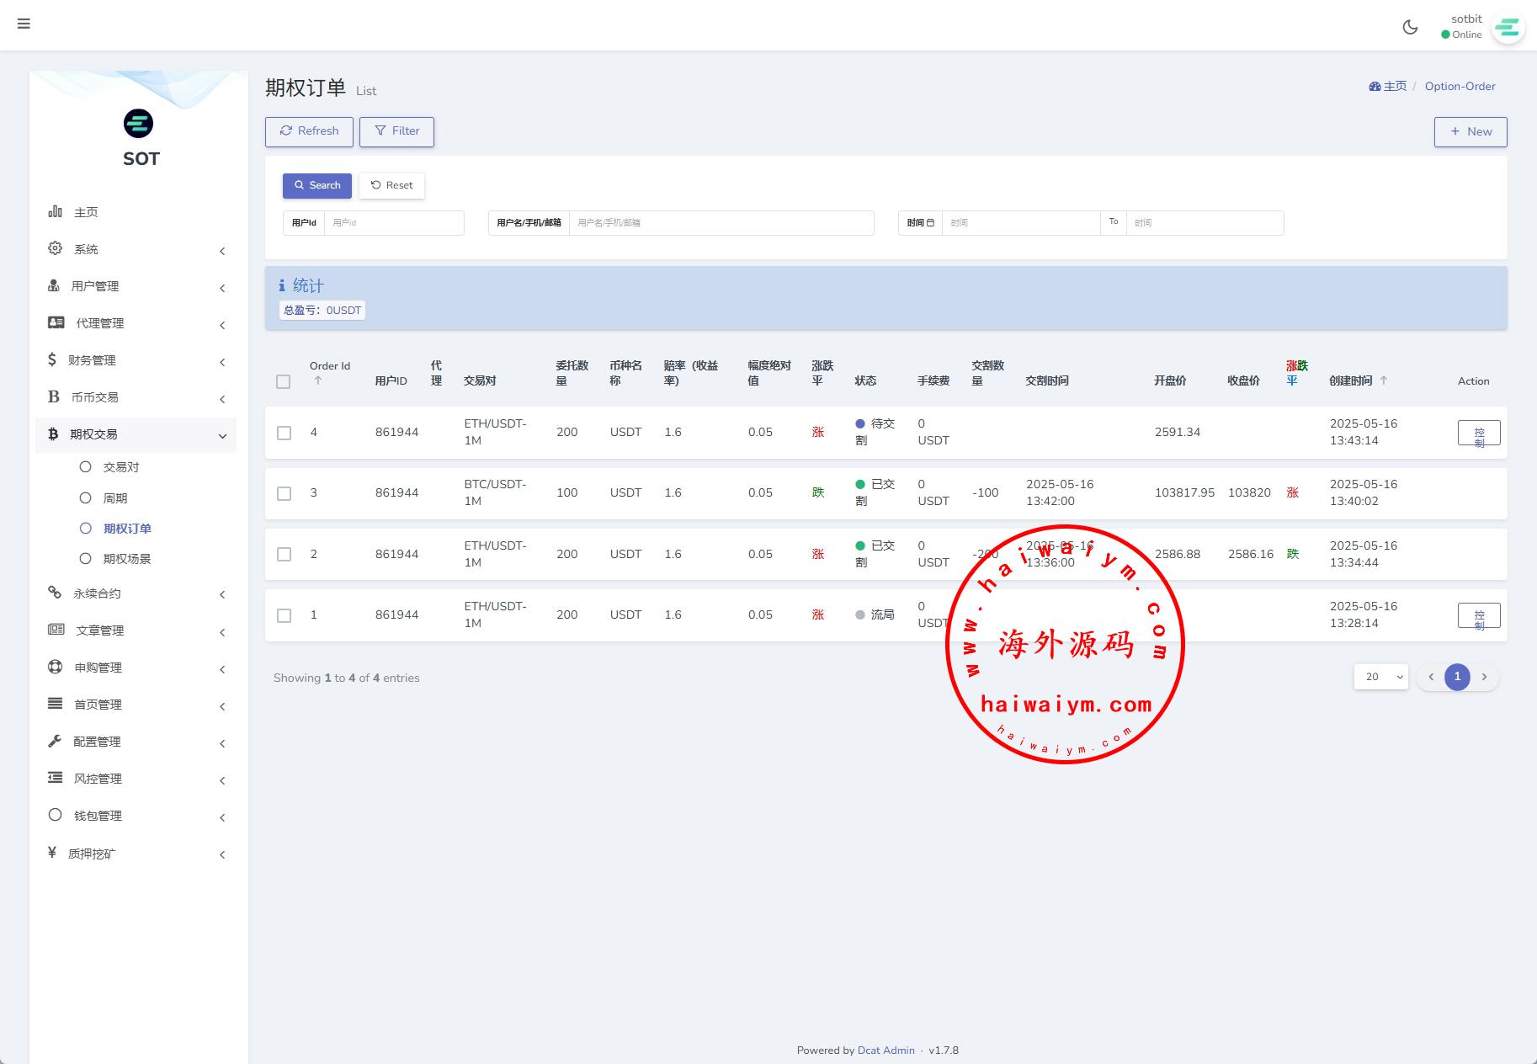1537x1064 pixels.
Task: Click the 主页 bar chart icon
Action: (x=55, y=211)
